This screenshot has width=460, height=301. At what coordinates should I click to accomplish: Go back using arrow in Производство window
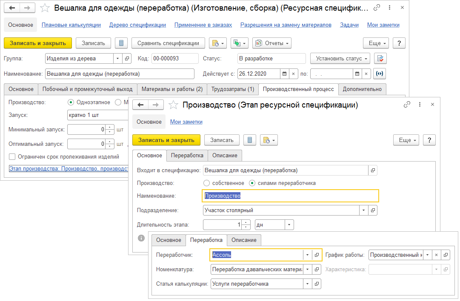click(x=141, y=105)
